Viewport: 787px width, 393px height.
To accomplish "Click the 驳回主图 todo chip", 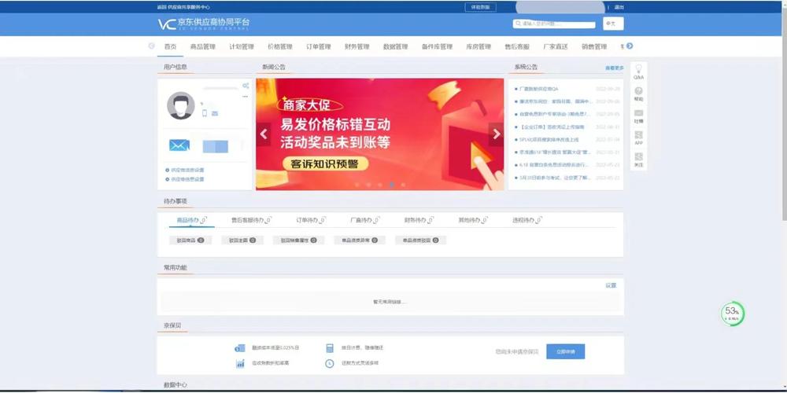I will click(242, 240).
